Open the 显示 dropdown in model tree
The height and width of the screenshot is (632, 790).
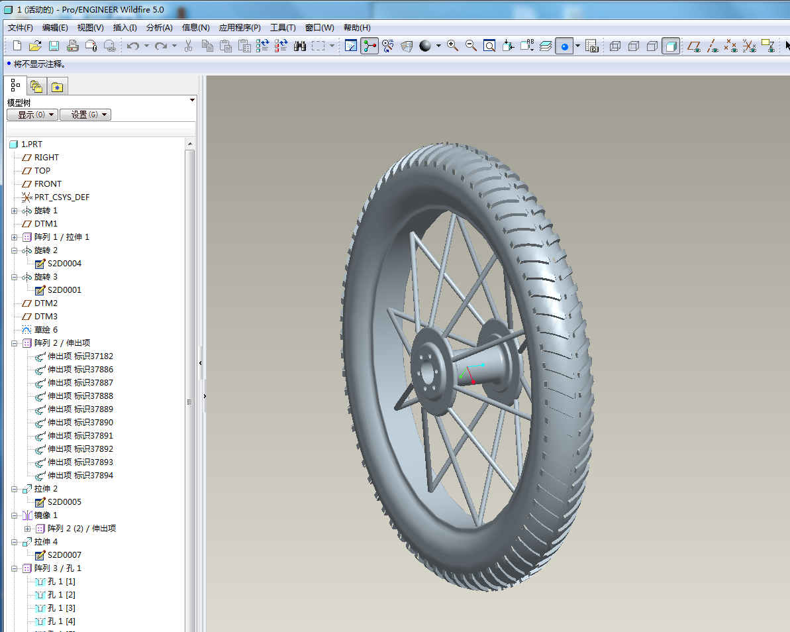[32, 115]
